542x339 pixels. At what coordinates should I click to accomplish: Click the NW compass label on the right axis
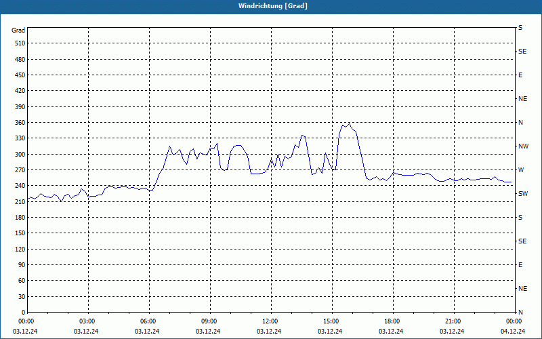(523, 146)
